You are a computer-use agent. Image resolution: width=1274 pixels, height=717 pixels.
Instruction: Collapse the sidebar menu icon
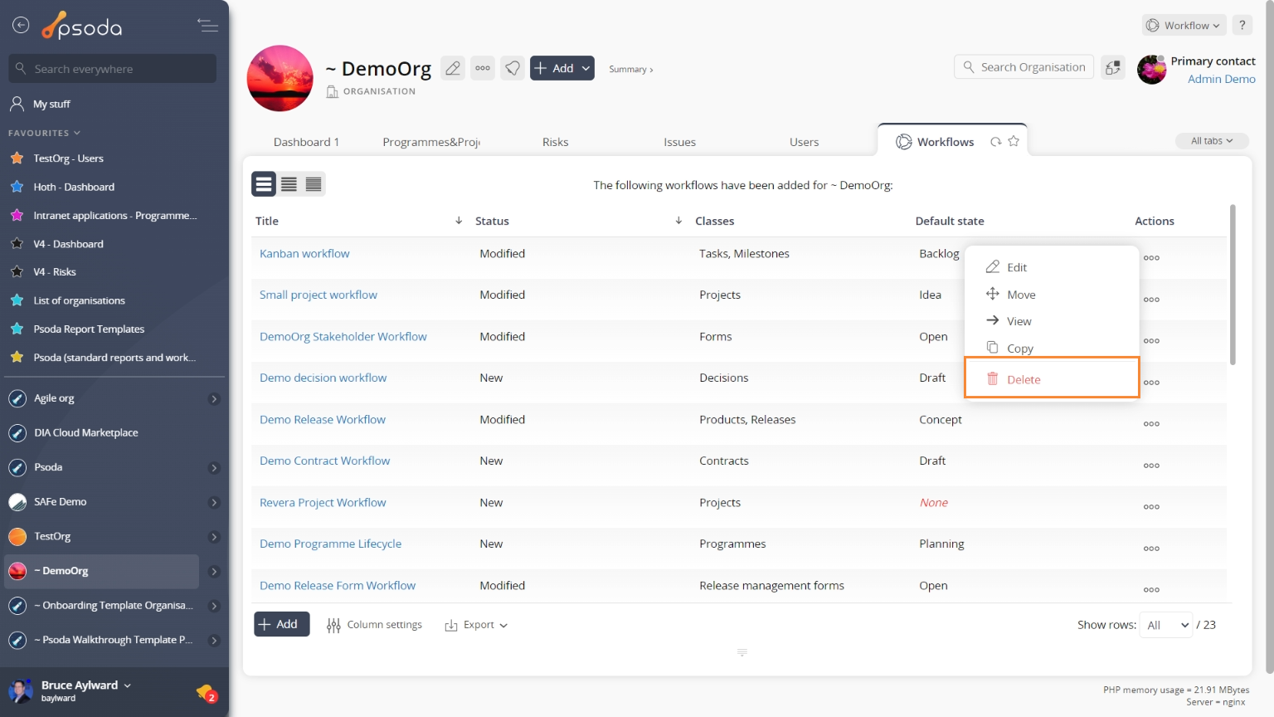tap(207, 26)
